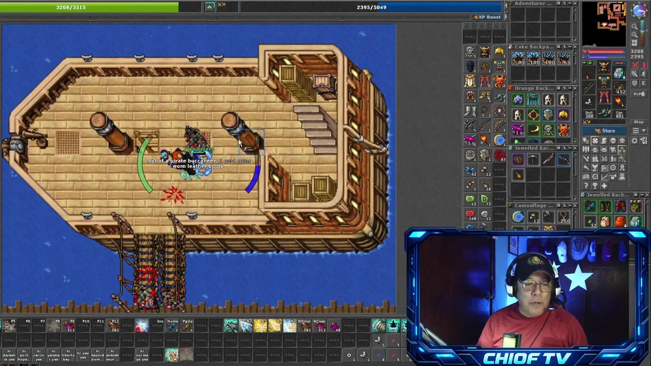
Task: Open the skull icon in the button grid
Action: tap(612, 140)
